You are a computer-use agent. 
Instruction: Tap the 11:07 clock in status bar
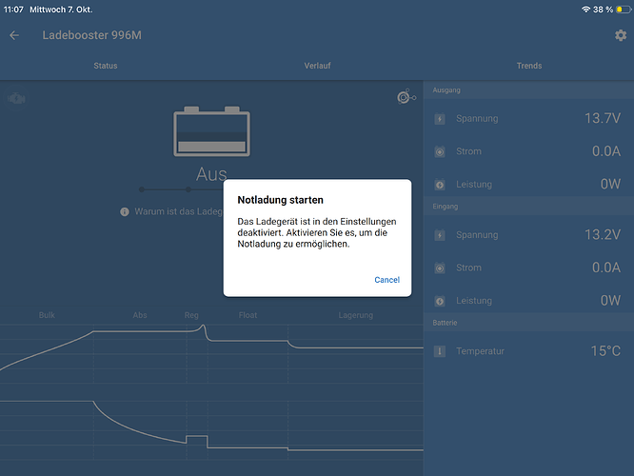click(x=13, y=10)
